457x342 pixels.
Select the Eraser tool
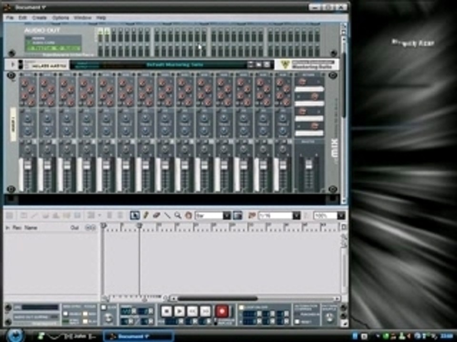(x=157, y=215)
